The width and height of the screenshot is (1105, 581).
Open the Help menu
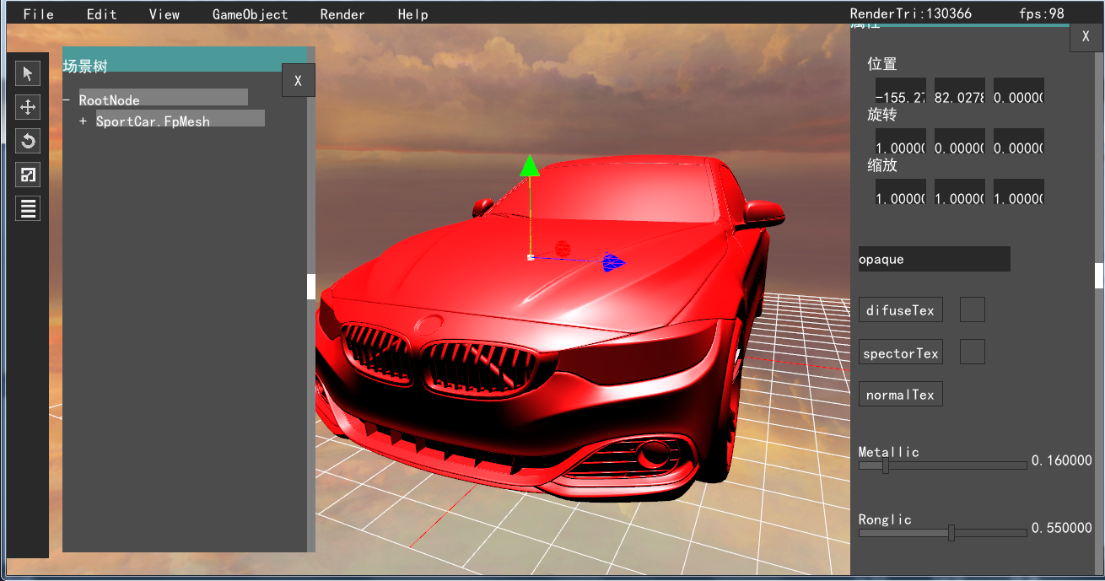tap(412, 14)
